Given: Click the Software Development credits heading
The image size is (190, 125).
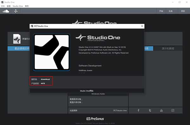Looking at the screenshot, I should [90, 66].
